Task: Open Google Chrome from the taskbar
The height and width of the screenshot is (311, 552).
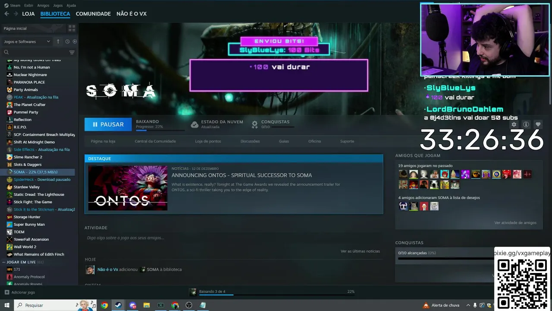Action: click(x=104, y=305)
